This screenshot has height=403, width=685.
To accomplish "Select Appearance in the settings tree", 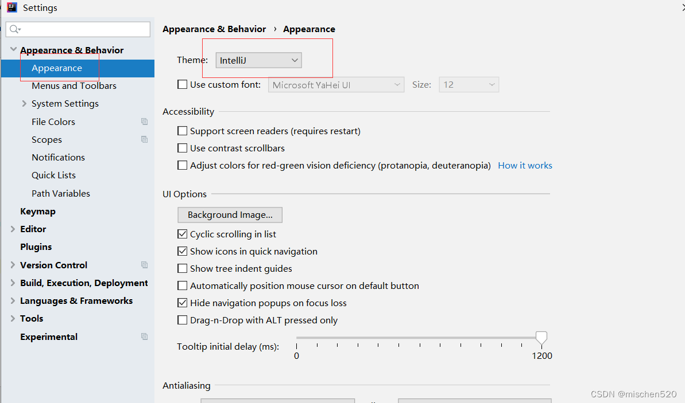I will (78, 68).
